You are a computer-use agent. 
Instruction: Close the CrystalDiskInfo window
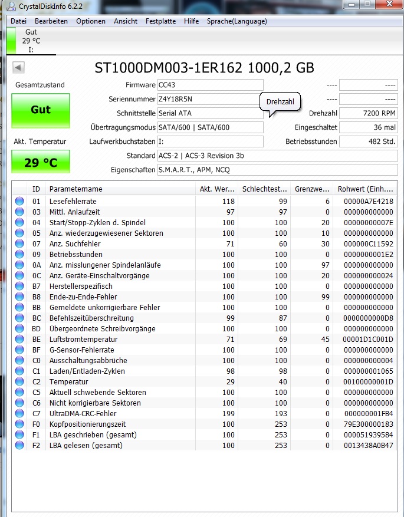(x=389, y=4)
